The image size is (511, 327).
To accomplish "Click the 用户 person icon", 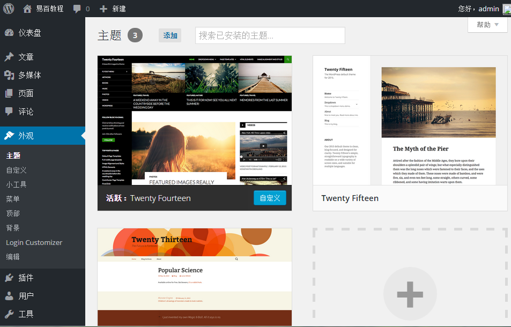I will coord(9,296).
